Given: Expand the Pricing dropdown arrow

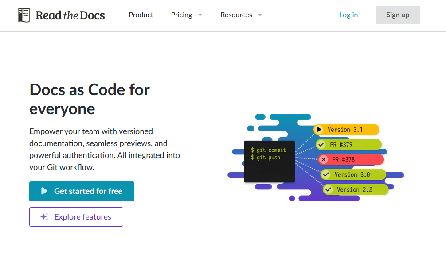Looking at the screenshot, I should click(200, 15).
